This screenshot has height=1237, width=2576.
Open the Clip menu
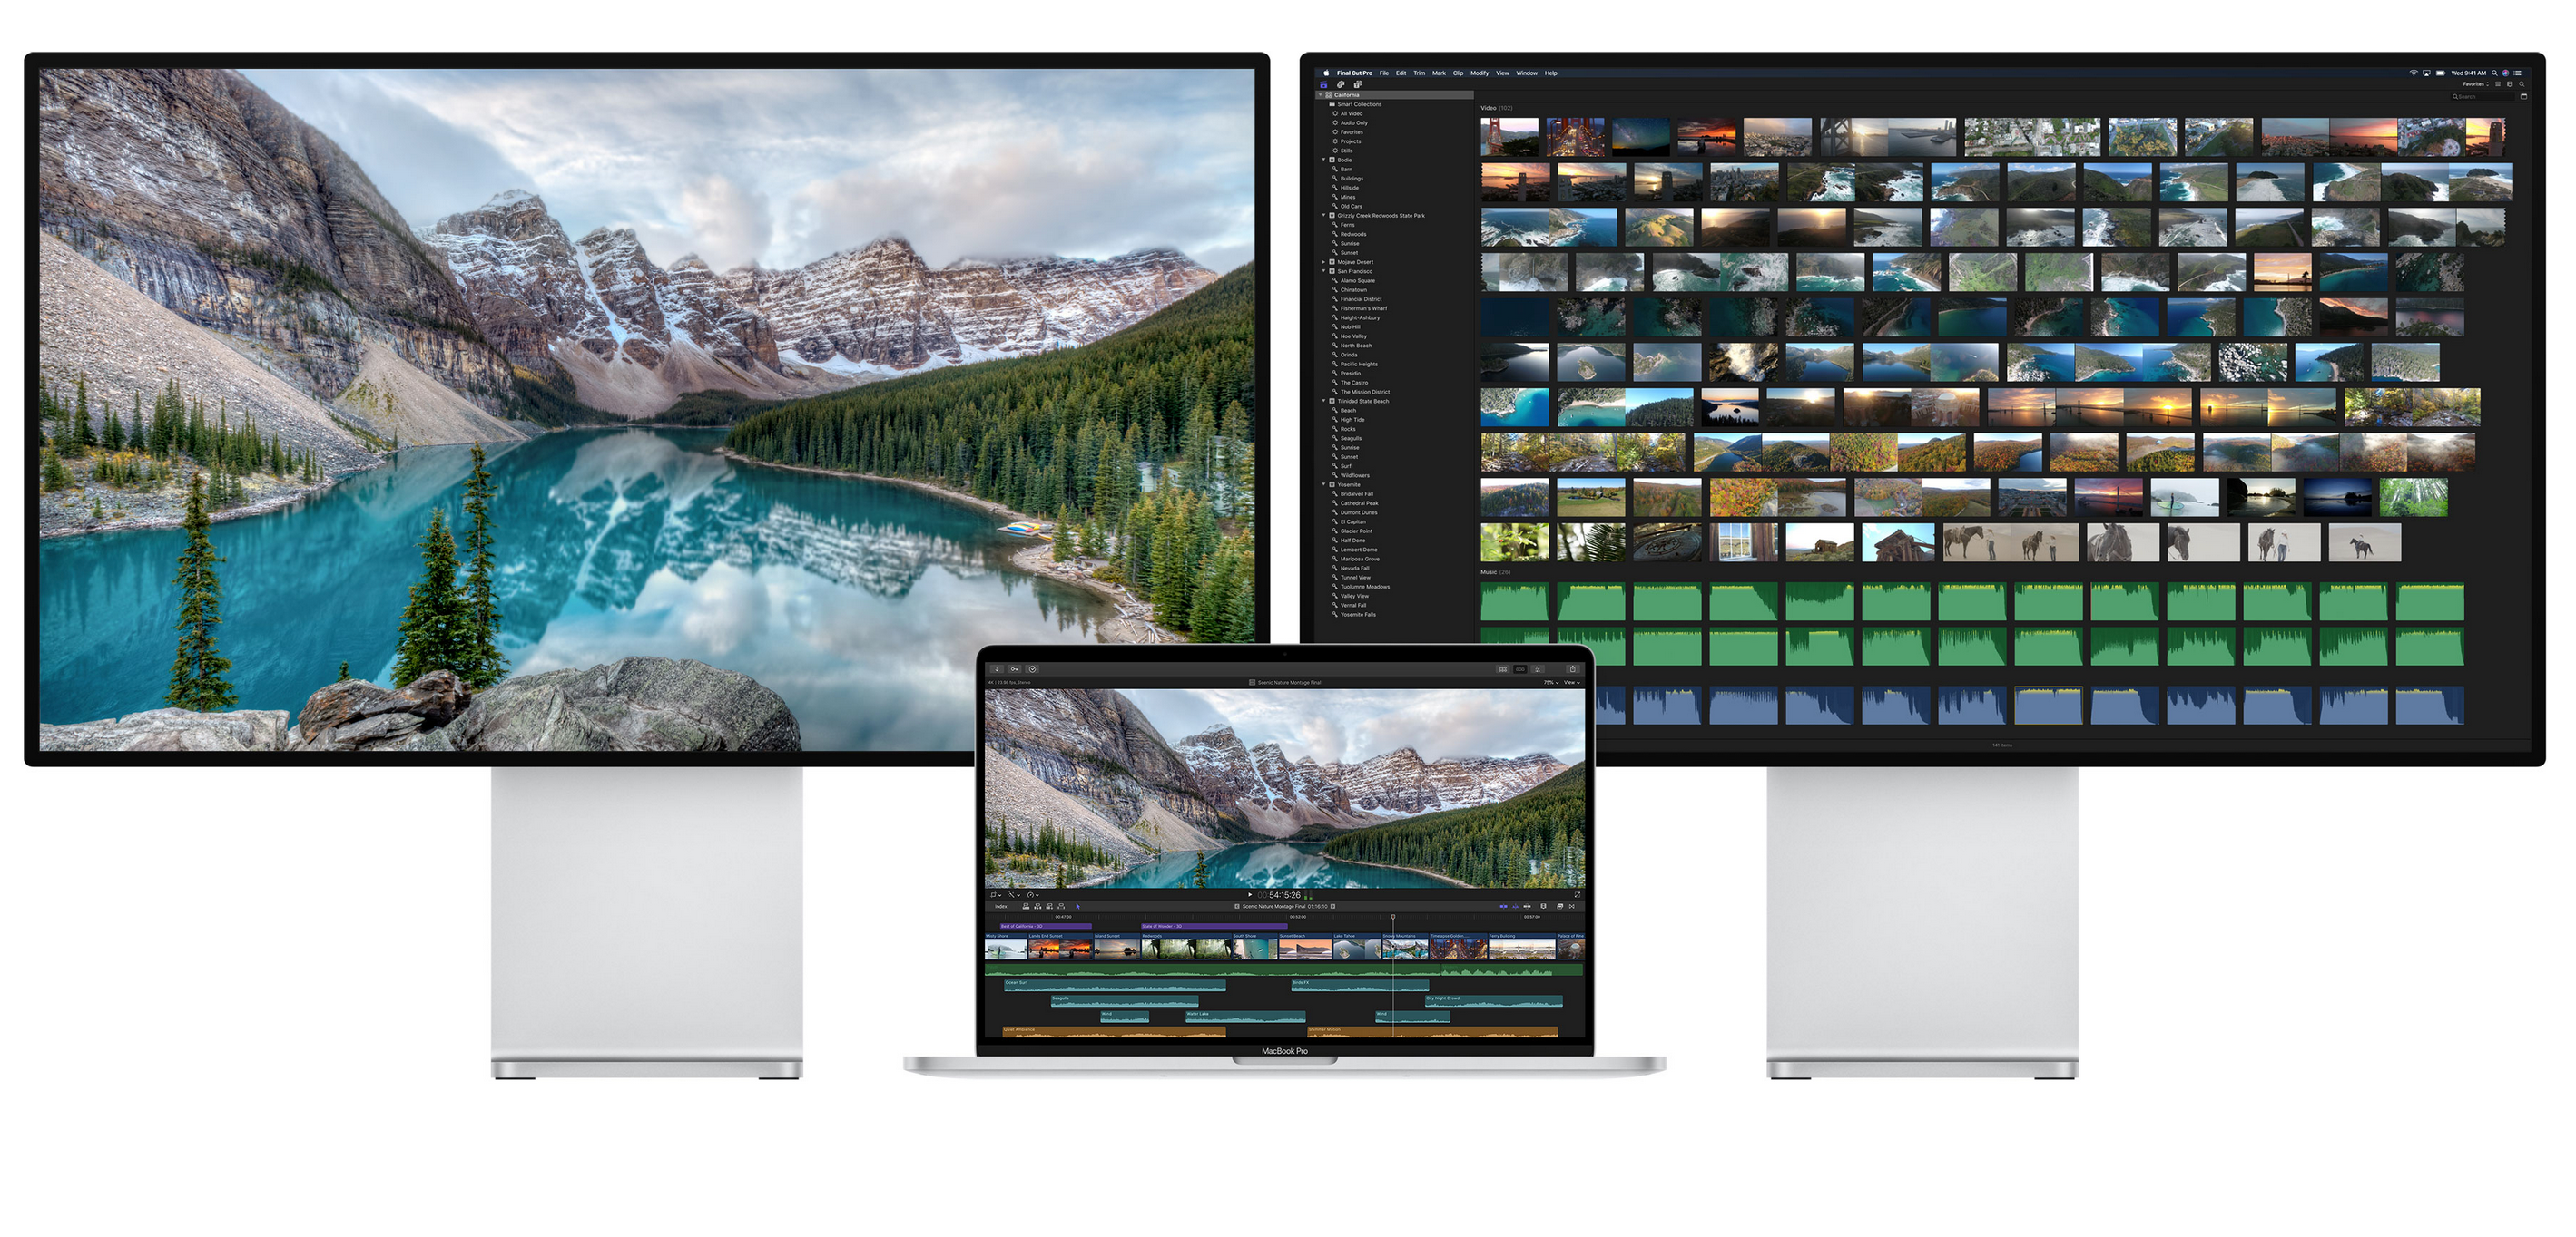point(1458,73)
